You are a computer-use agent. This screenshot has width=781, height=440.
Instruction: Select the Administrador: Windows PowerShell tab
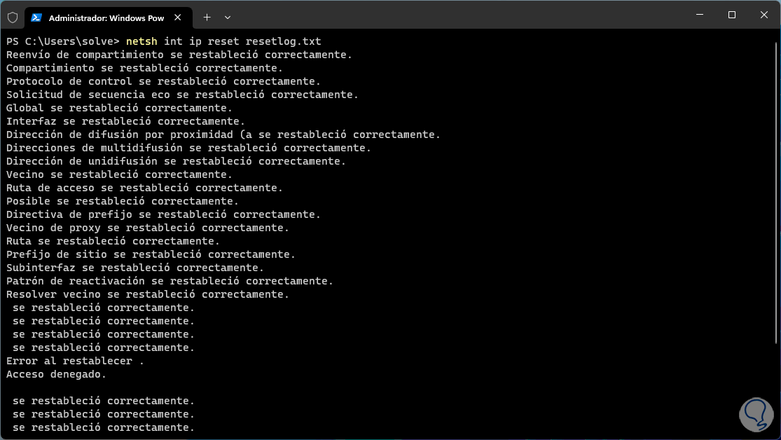coord(105,18)
